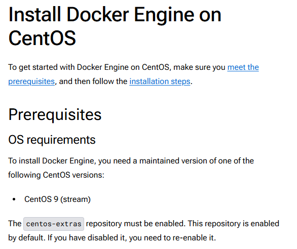Follow the blue 'prerequisites' link
Viewport: 297px width, 249px height.
tap(31, 81)
